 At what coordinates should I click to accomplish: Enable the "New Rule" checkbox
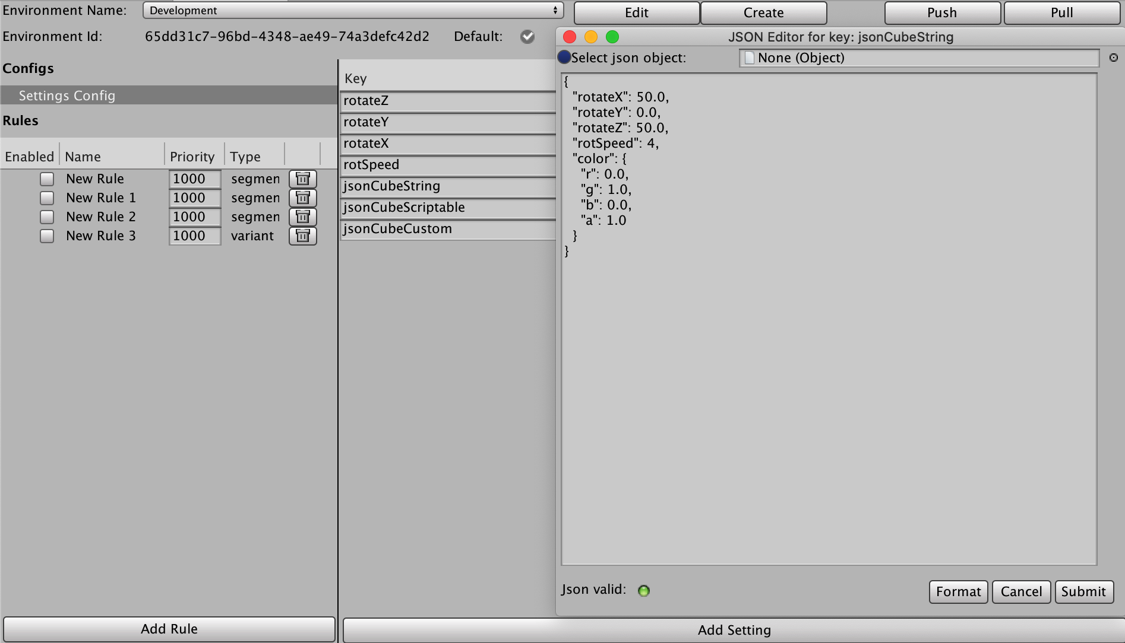(x=47, y=179)
